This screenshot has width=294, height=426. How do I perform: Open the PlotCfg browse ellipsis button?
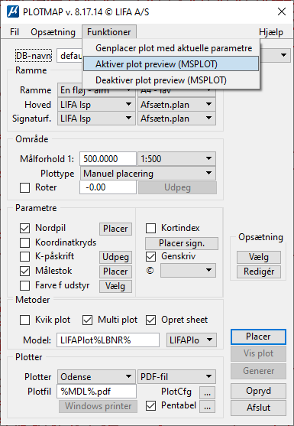coord(207,392)
